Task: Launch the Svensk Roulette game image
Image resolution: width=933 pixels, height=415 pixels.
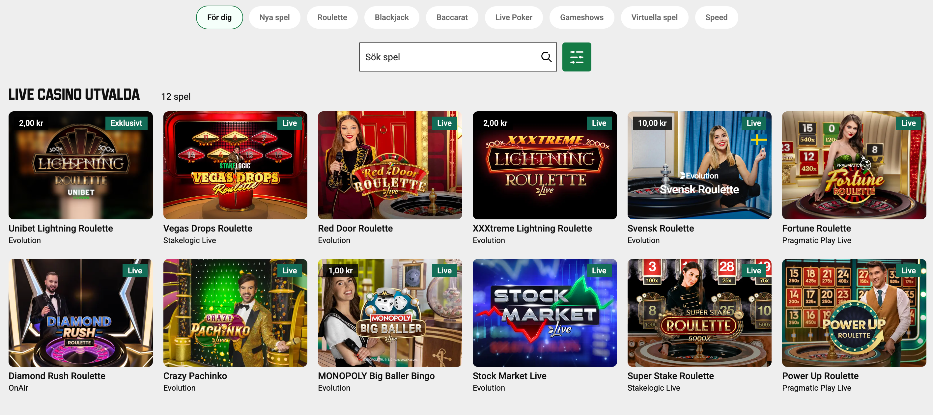Action: click(x=699, y=165)
